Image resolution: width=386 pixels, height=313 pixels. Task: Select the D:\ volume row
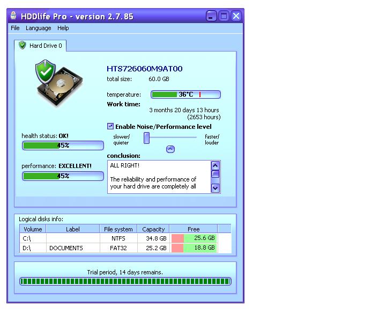point(125,248)
